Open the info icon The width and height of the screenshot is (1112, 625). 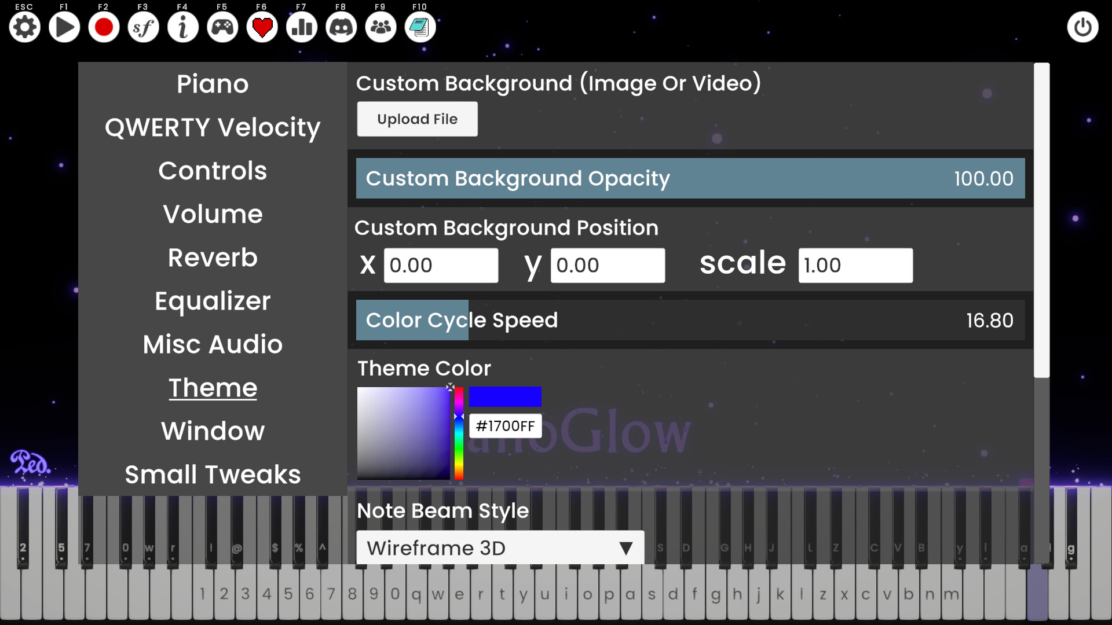183,27
